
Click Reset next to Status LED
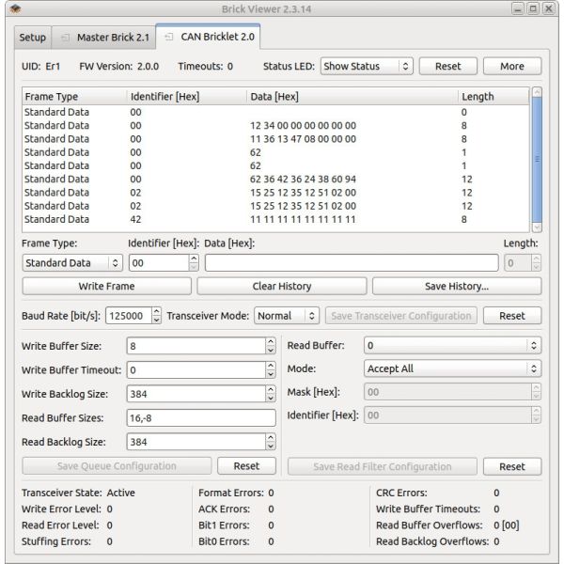447,66
